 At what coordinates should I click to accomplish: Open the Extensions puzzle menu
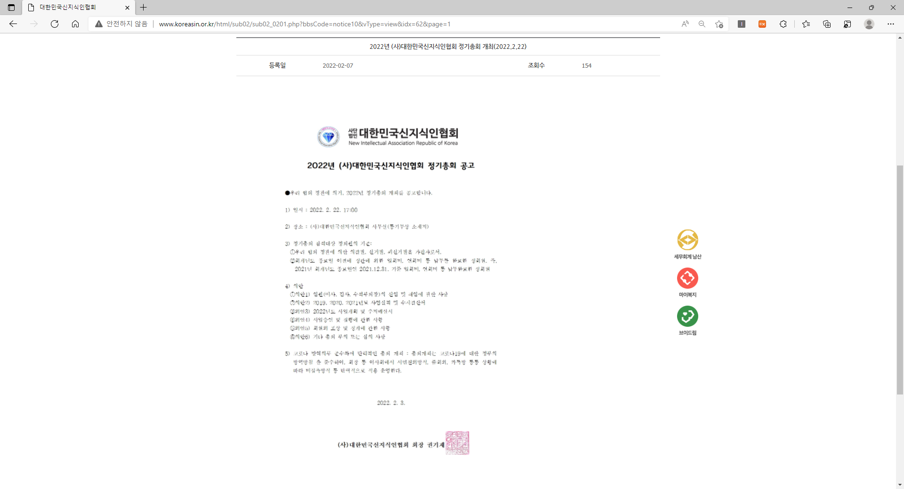[783, 24]
